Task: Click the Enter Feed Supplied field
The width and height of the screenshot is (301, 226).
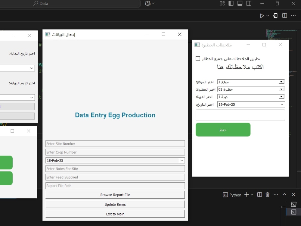Action: pyautogui.click(x=115, y=177)
